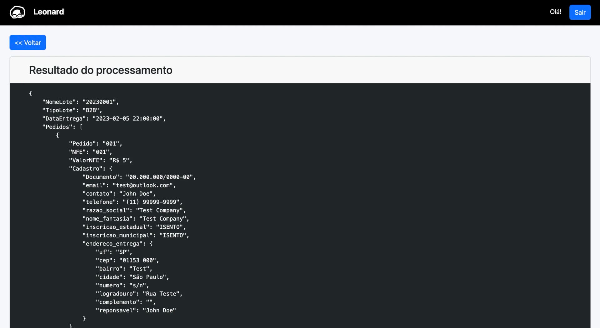Image resolution: width=600 pixels, height=328 pixels.
Task: Click the dark JSON output panel
Action: tap(375, 203)
